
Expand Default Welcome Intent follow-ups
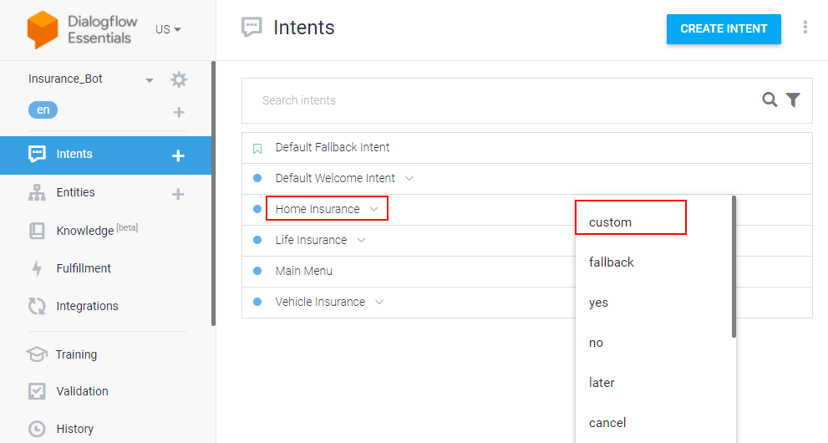point(409,179)
